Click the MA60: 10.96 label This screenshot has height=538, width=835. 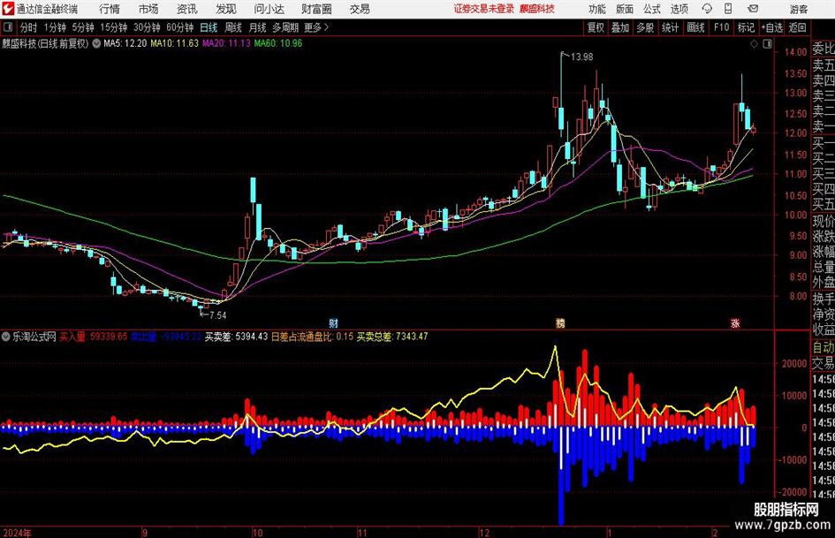pos(278,43)
